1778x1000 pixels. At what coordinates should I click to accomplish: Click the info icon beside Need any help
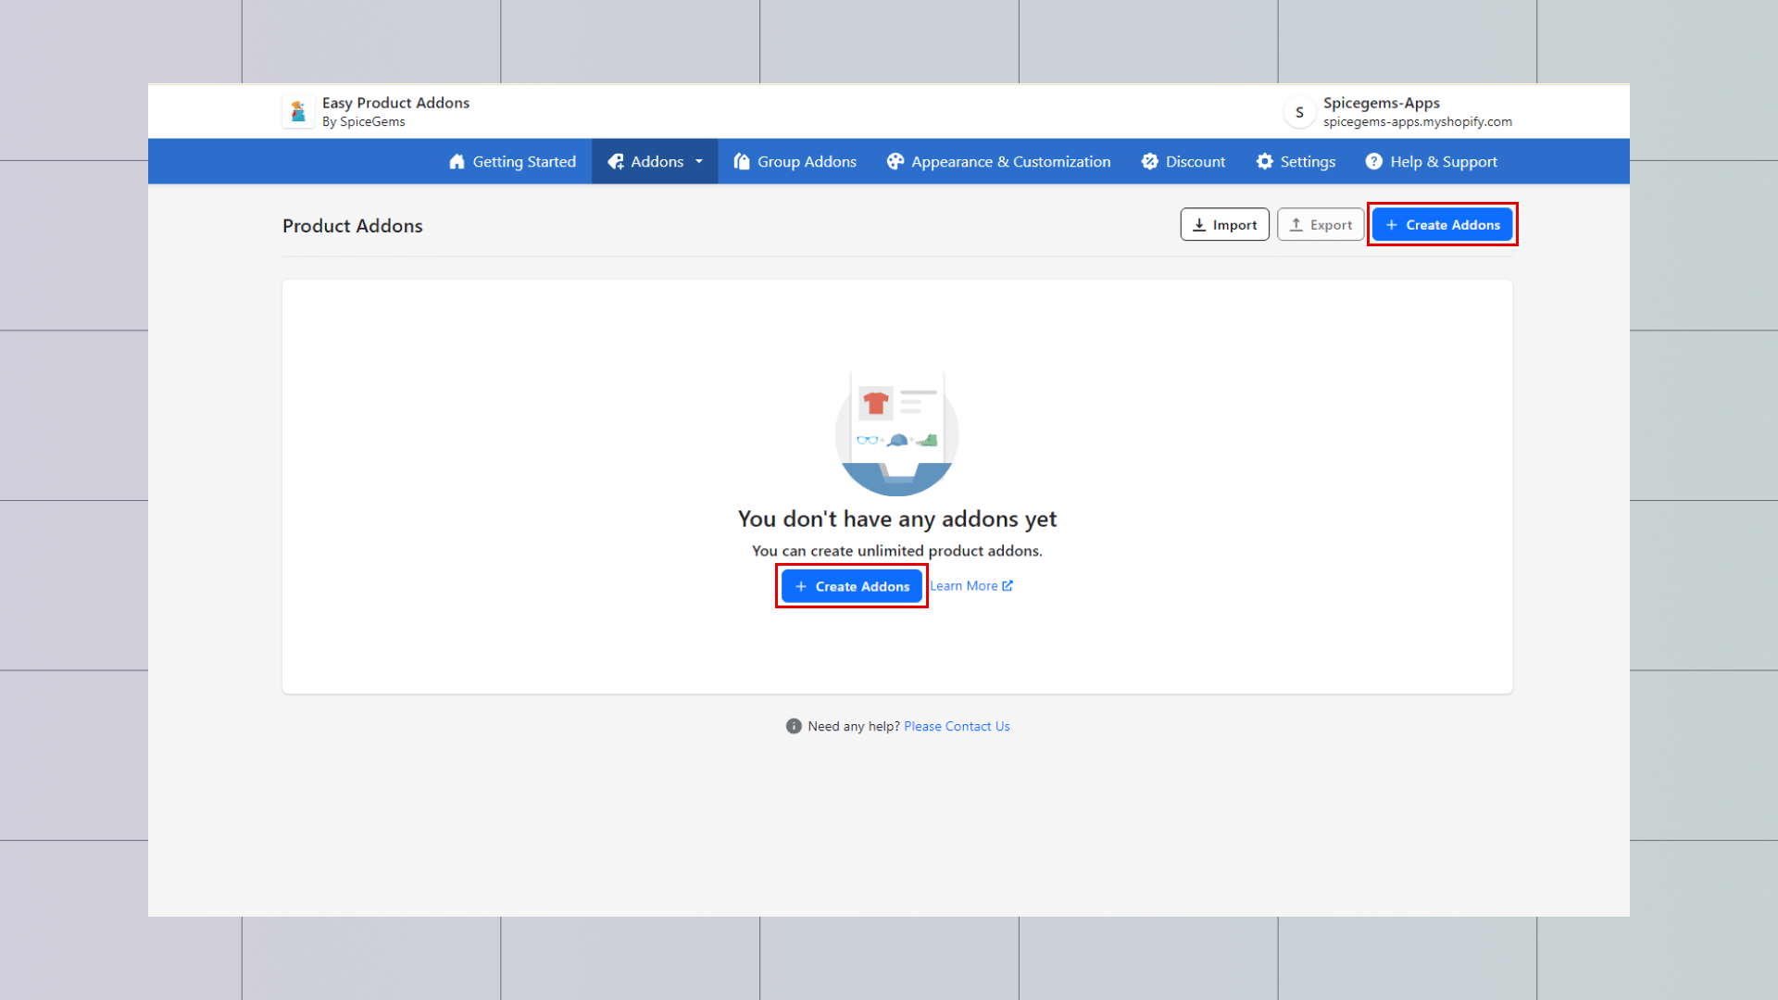click(794, 727)
